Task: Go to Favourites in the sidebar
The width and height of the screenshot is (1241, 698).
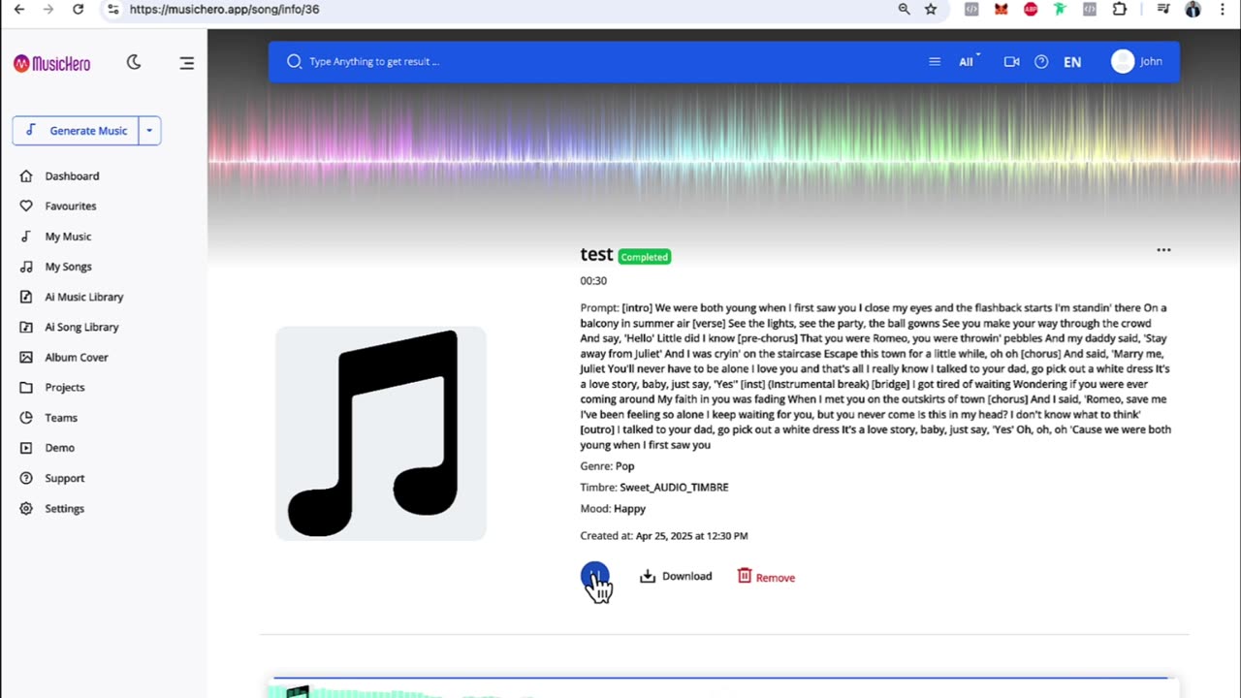Action: click(58, 206)
